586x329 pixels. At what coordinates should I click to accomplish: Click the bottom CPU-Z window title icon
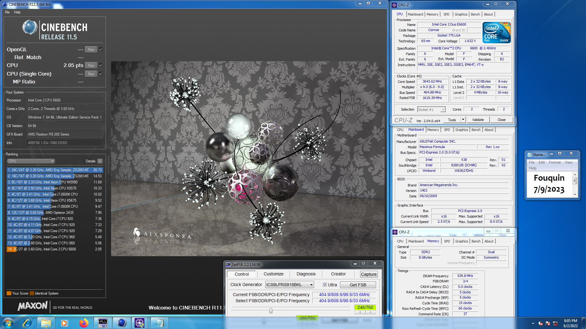395,232
